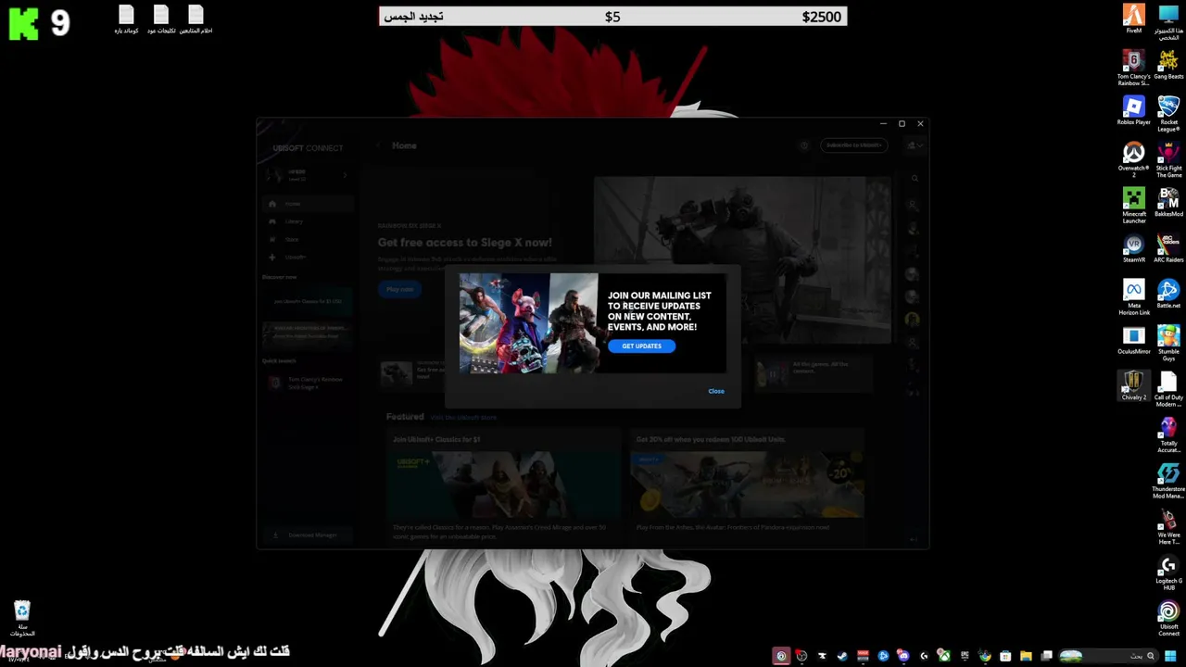Click the GET UPDATES button

click(641, 346)
